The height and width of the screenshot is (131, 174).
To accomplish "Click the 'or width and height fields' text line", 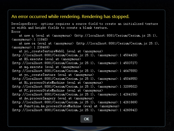I will 60,28.
